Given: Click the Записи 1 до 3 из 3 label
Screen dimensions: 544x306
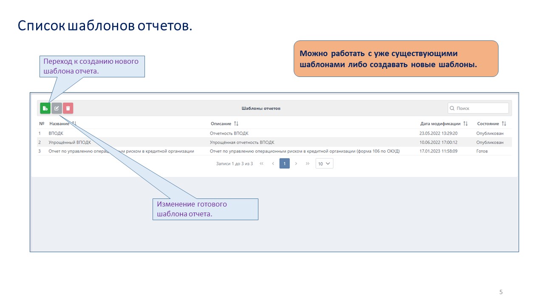Looking at the screenshot, I should coord(235,164).
